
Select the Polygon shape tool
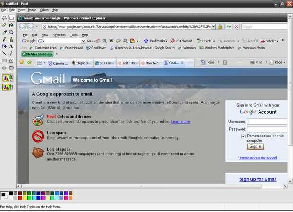(x=11, y=60)
